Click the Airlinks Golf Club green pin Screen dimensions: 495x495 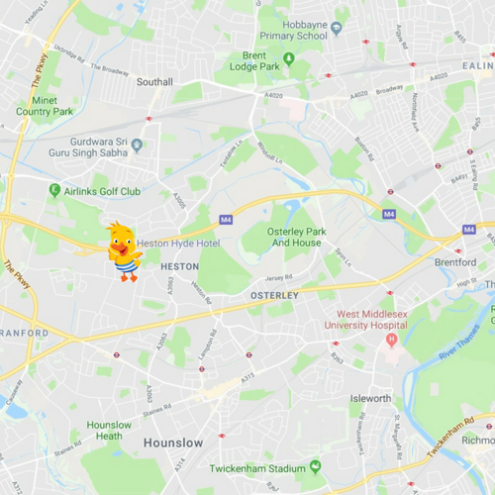tap(54, 191)
